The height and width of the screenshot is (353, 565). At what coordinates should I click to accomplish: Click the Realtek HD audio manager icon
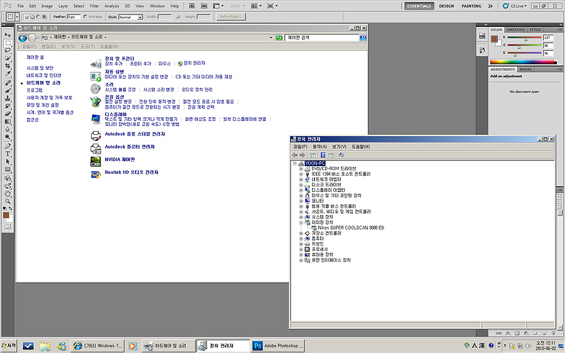tap(95, 173)
